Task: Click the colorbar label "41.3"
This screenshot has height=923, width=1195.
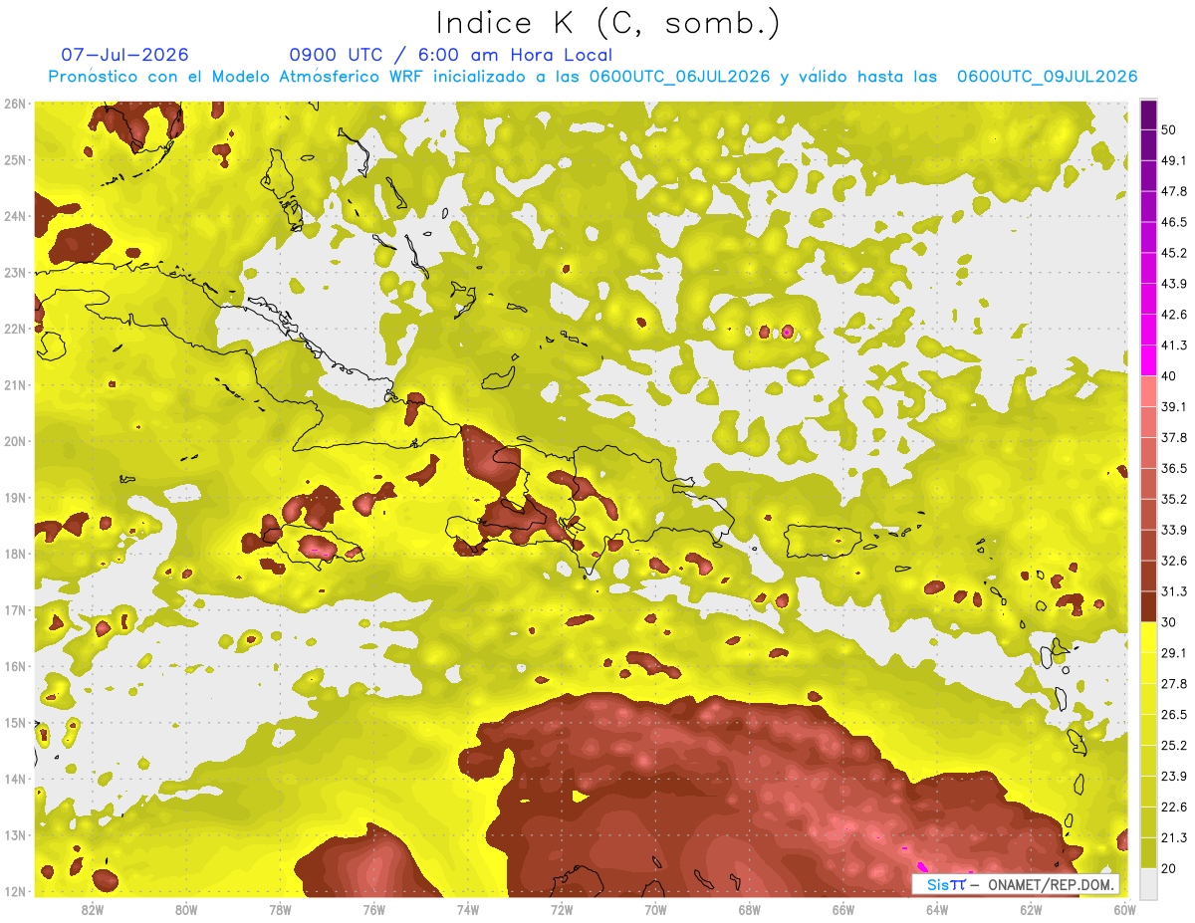Action: 1174,346
